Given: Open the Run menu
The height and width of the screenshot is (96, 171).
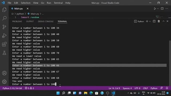Looking at the screenshot, I should pos(49,3).
